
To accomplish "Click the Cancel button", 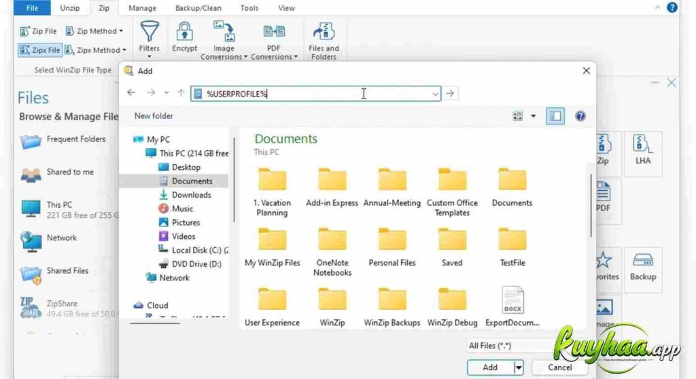I will click(560, 367).
